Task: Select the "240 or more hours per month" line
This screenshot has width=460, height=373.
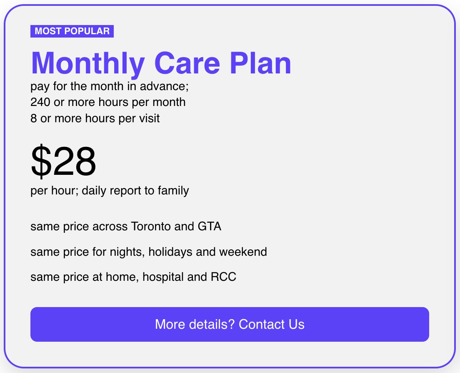Action: coord(108,102)
